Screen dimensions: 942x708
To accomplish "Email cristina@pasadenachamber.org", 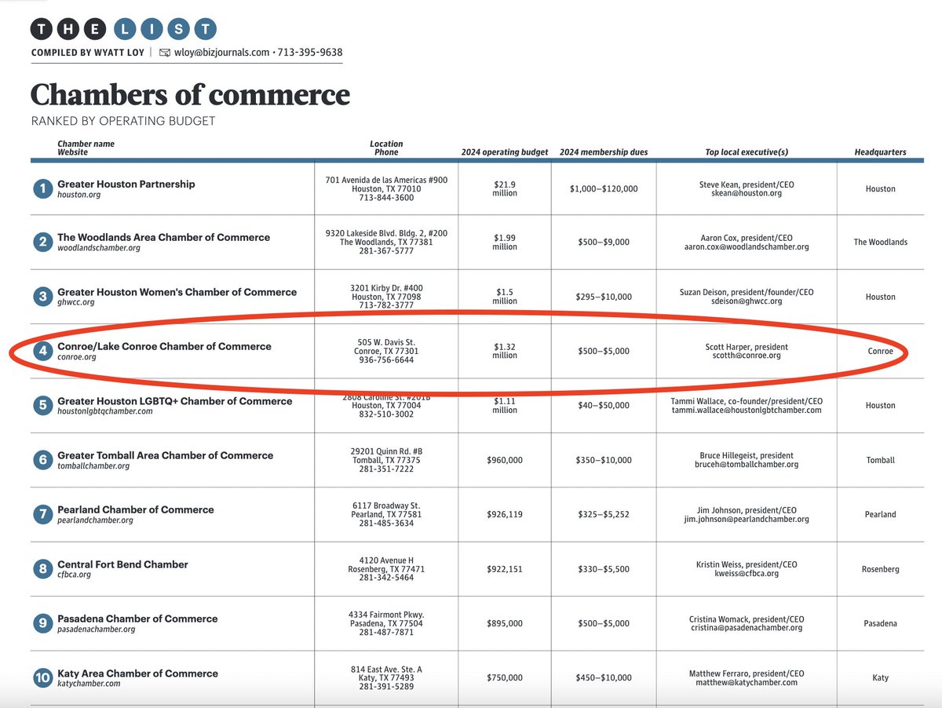I will [747, 628].
